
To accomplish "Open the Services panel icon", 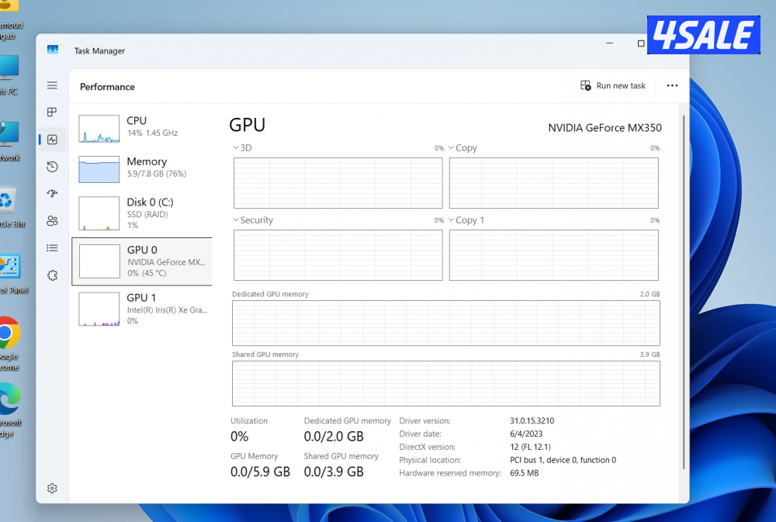I will [x=52, y=275].
